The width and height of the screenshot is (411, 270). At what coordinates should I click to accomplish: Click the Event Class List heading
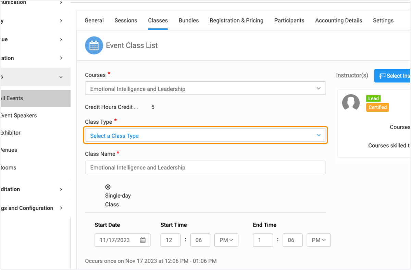coord(132,45)
